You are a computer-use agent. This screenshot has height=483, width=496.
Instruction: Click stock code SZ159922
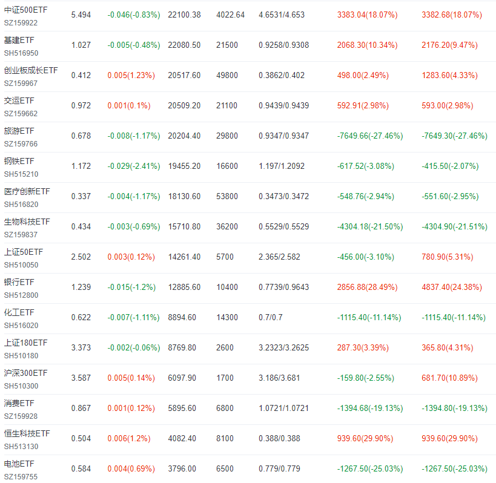tap(21, 23)
